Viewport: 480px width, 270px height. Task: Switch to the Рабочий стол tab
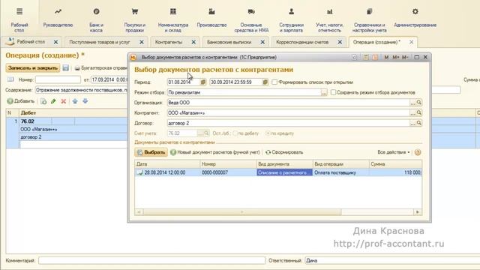[31, 42]
